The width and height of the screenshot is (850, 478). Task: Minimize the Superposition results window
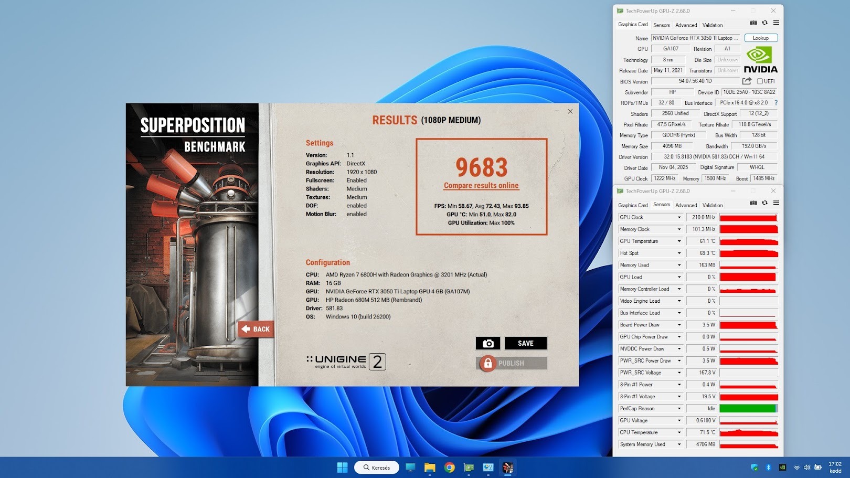(x=557, y=111)
